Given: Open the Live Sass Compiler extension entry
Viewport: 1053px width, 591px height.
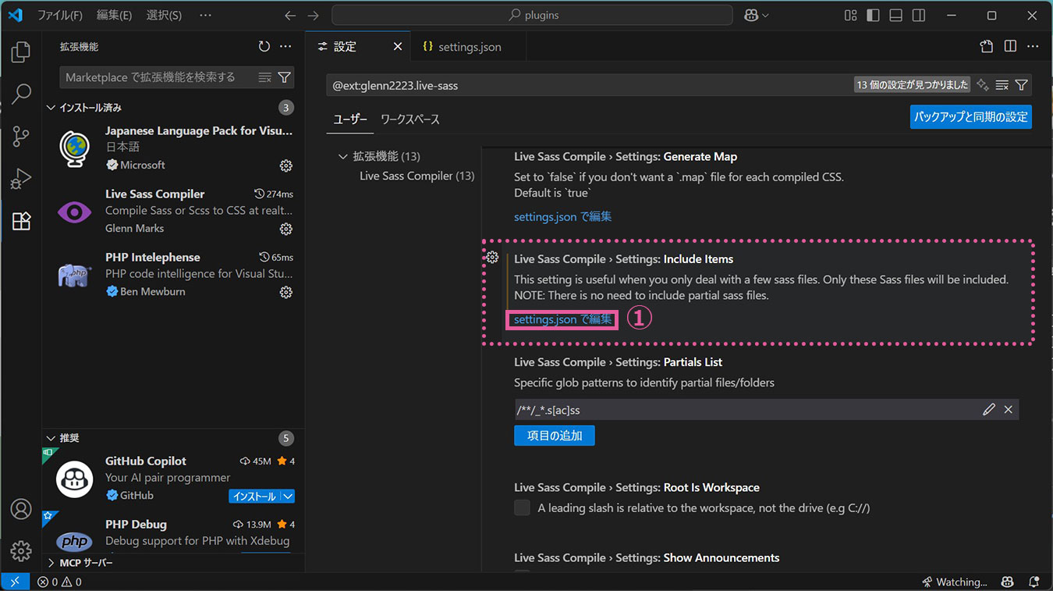Looking at the screenshot, I should [x=173, y=211].
